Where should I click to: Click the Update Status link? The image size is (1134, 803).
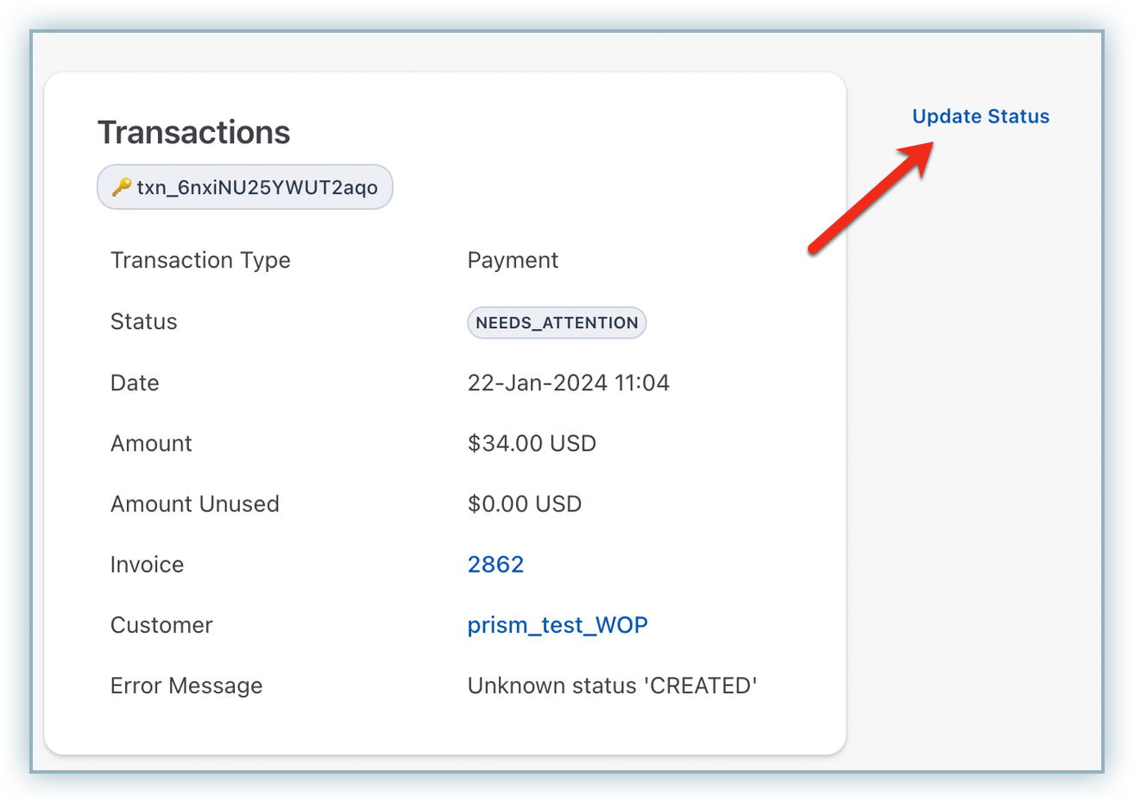point(980,117)
